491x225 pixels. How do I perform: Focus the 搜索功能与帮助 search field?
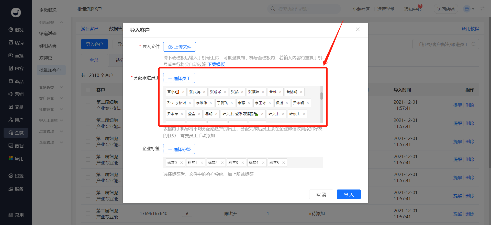pos(304,9)
